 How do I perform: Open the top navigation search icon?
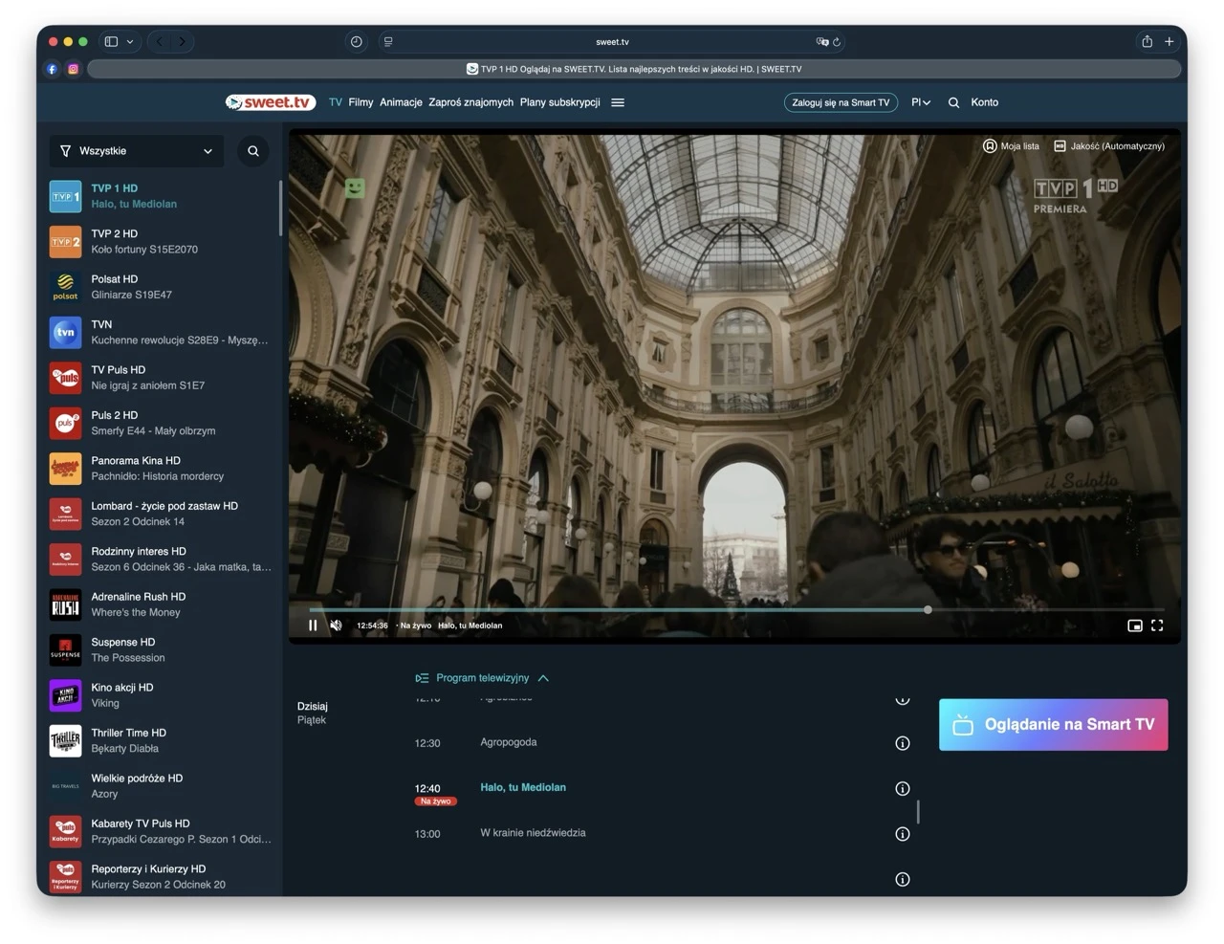click(x=953, y=102)
